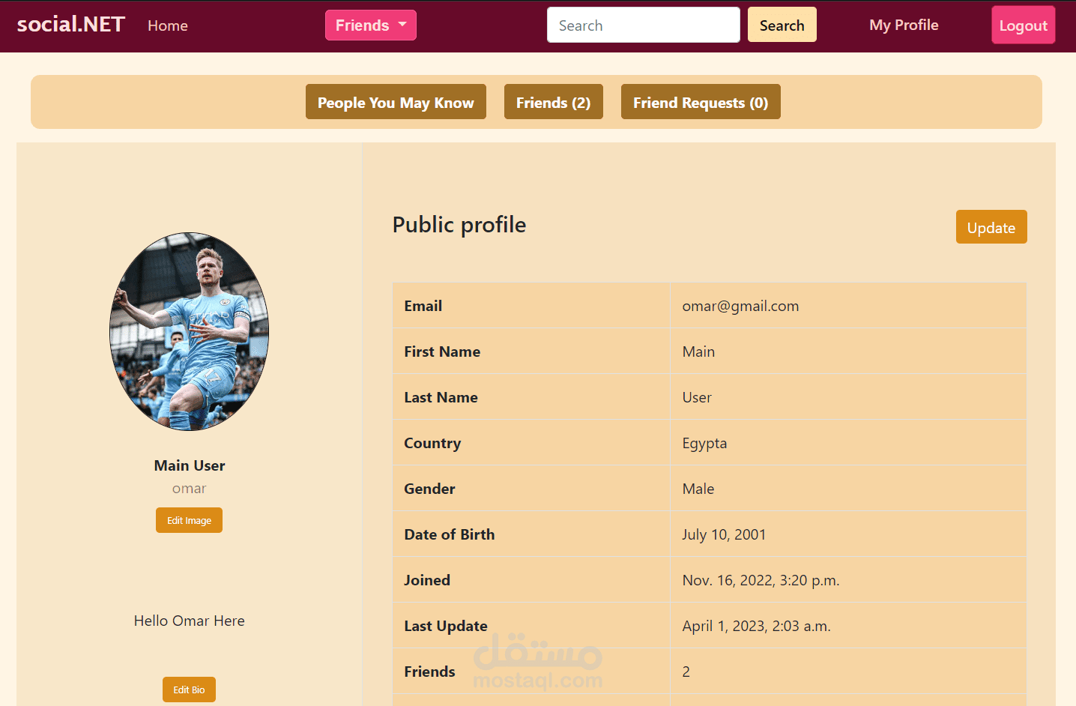
Task: Open the Friends (2) tab
Action: point(554,102)
